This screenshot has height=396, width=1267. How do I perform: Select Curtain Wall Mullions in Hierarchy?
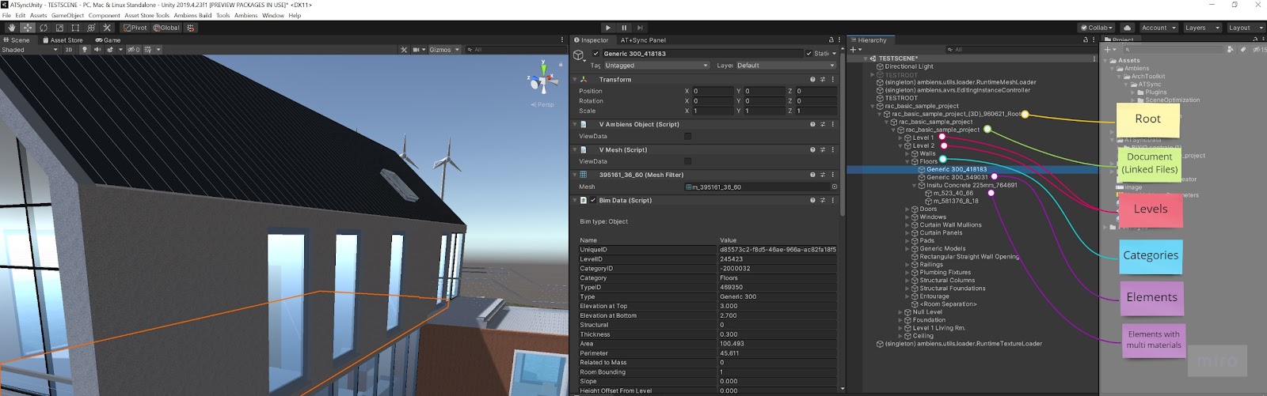pos(950,225)
